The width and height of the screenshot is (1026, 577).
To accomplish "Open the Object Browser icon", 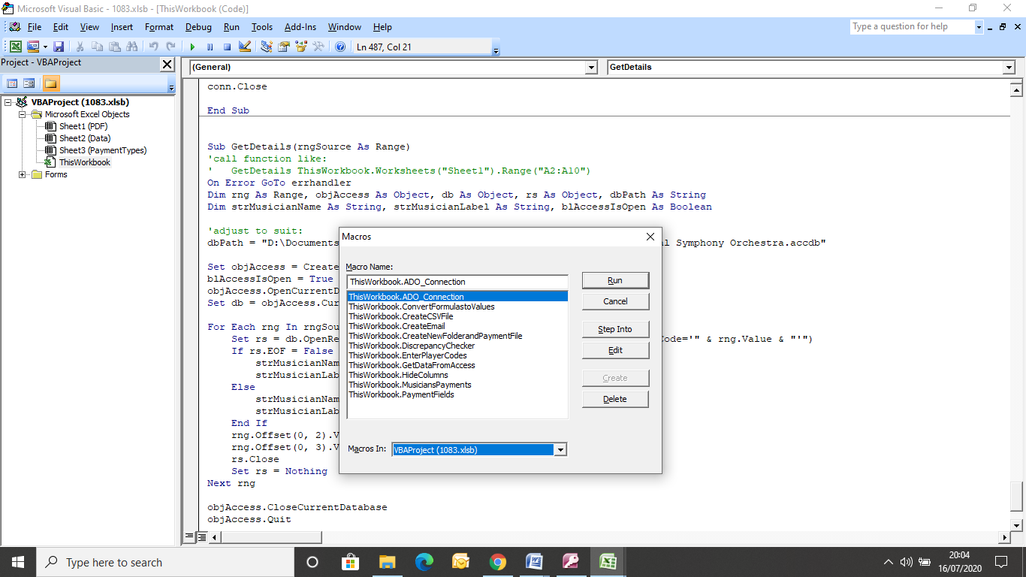I will [301, 47].
